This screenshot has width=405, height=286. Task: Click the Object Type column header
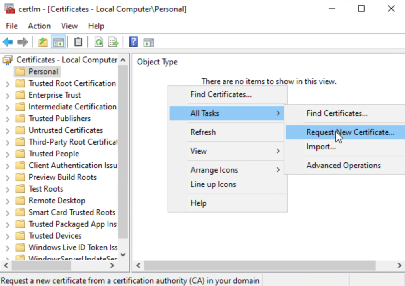(157, 62)
